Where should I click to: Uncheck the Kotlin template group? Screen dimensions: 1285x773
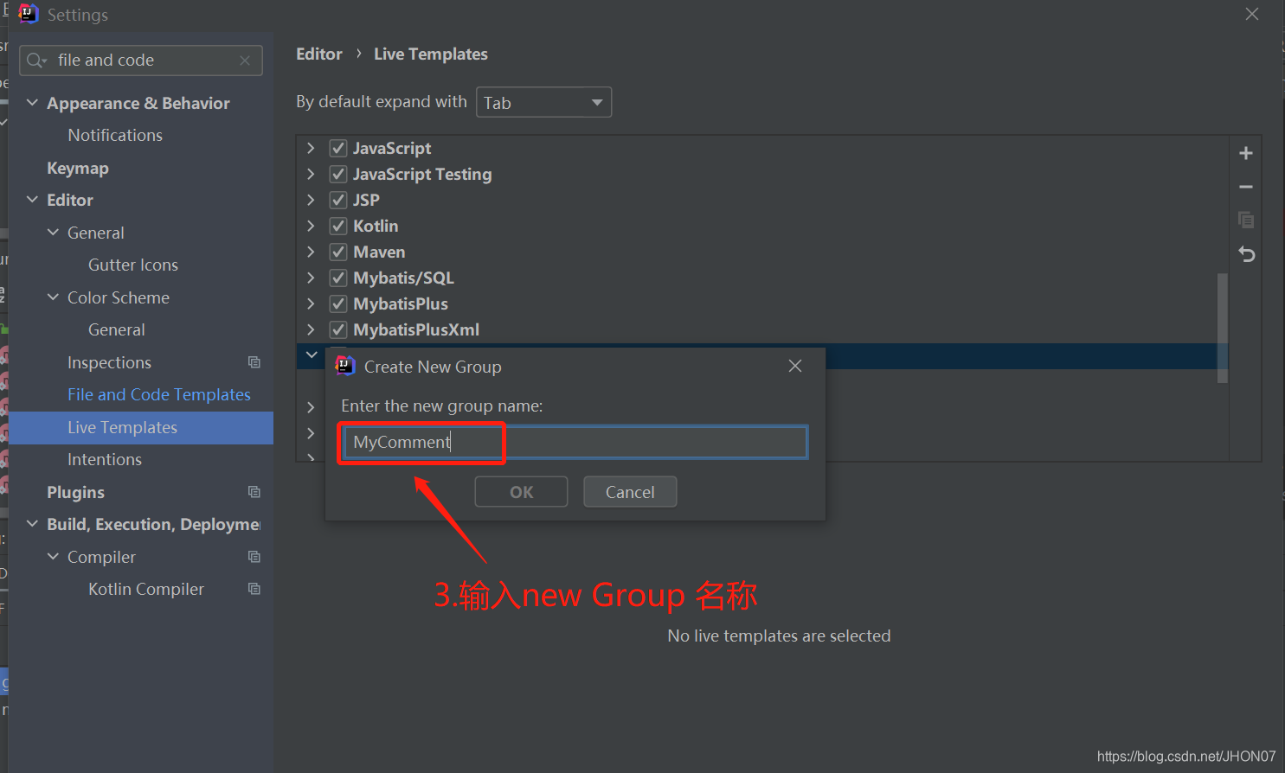pyautogui.click(x=338, y=226)
